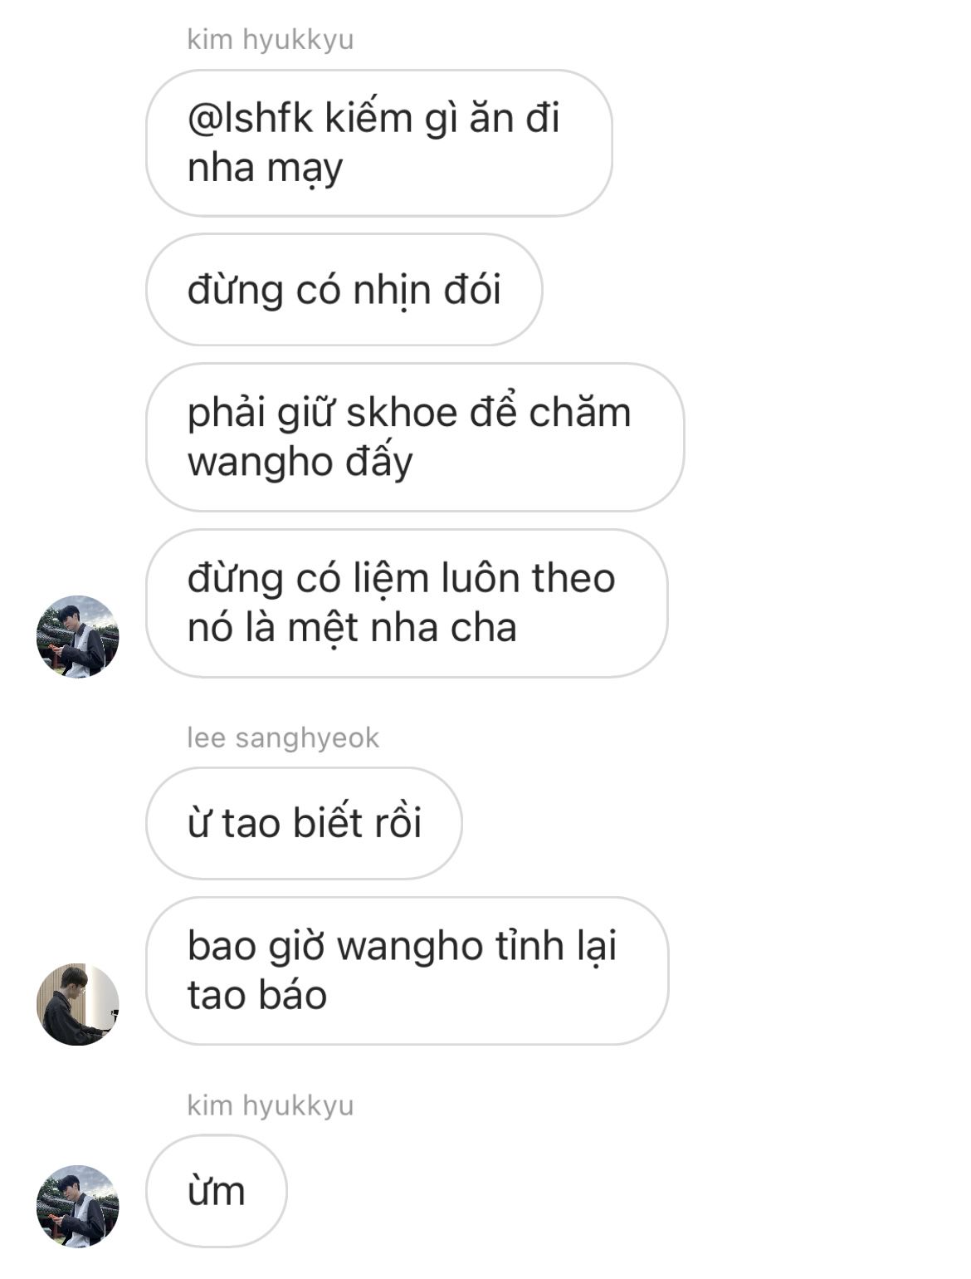The image size is (971, 1279).
Task: Open kim hyukkyu's avatar beside "mệt nha cha" message
Action: [x=78, y=636]
